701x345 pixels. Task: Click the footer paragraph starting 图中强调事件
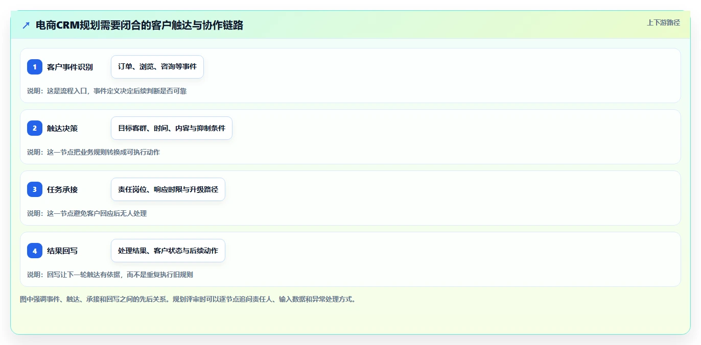click(x=188, y=299)
